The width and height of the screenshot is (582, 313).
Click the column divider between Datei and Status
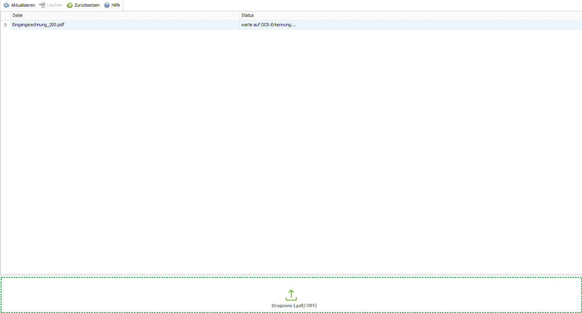pyautogui.click(x=240, y=15)
